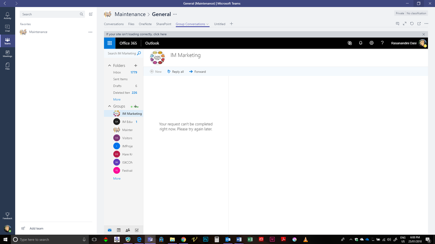This screenshot has height=244, width=435.
Task: Close the site loading notice banner
Action: [424, 34]
